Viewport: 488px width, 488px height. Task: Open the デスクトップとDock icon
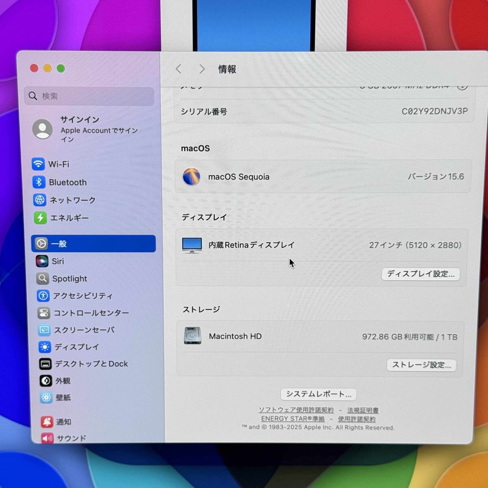click(45, 364)
